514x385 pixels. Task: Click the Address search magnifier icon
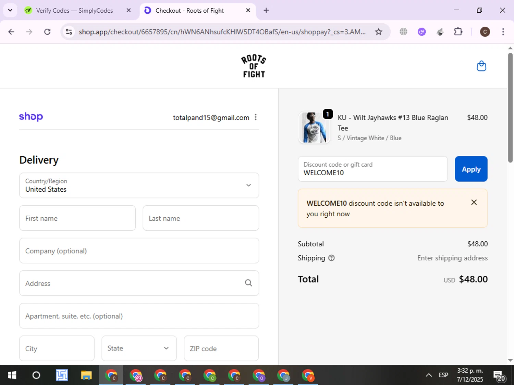[x=248, y=283]
